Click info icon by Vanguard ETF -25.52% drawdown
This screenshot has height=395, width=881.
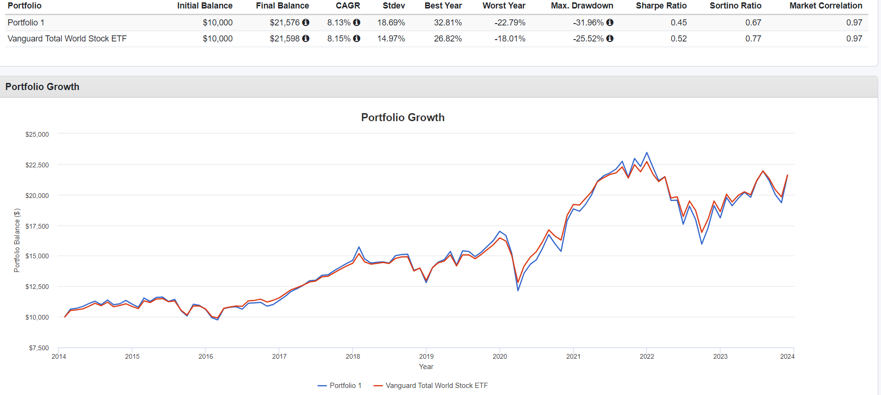click(x=609, y=39)
